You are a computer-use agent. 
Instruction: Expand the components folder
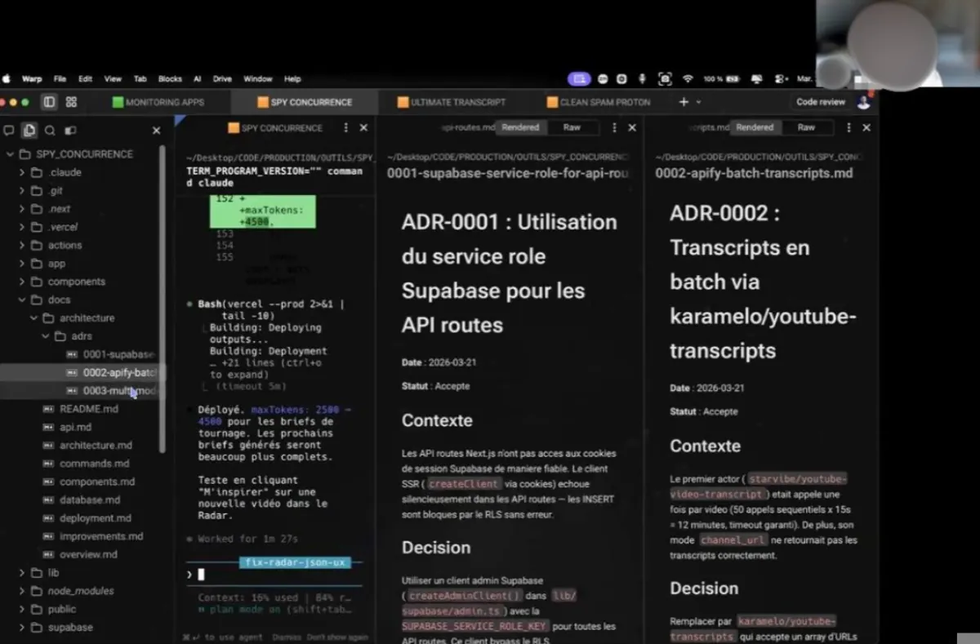click(x=21, y=282)
